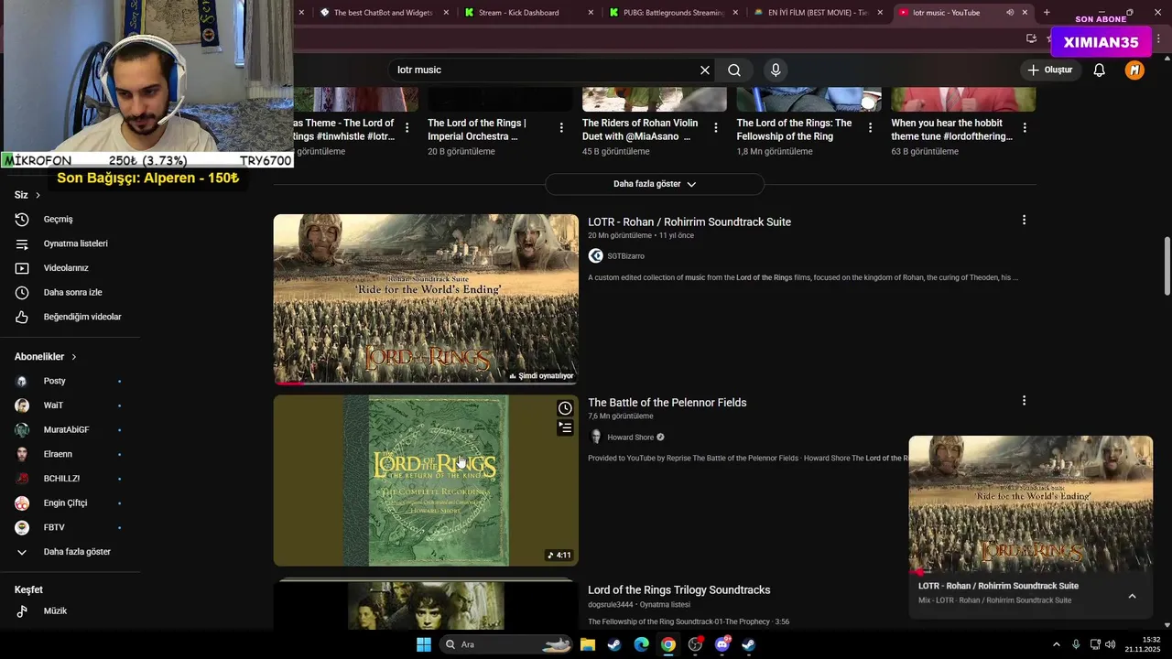Visit the dogsrule3444 channel
The image size is (1172, 659).
pyautogui.click(x=611, y=605)
